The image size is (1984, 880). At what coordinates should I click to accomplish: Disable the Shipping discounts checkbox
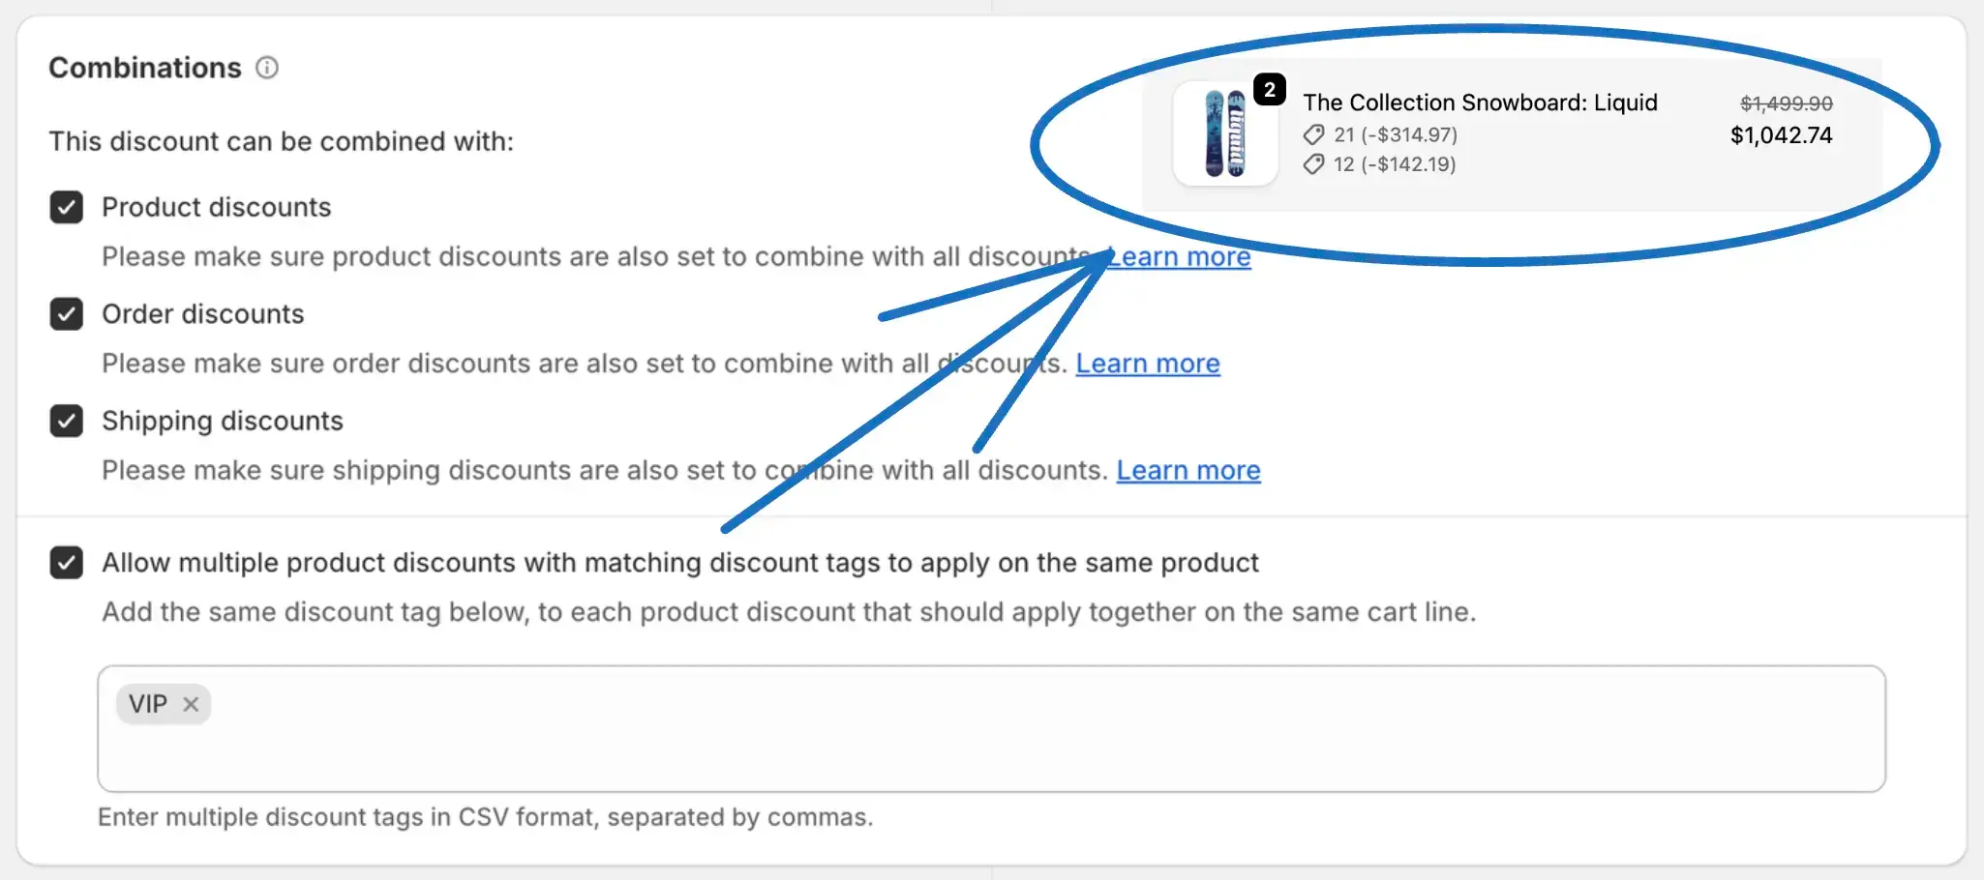67,421
